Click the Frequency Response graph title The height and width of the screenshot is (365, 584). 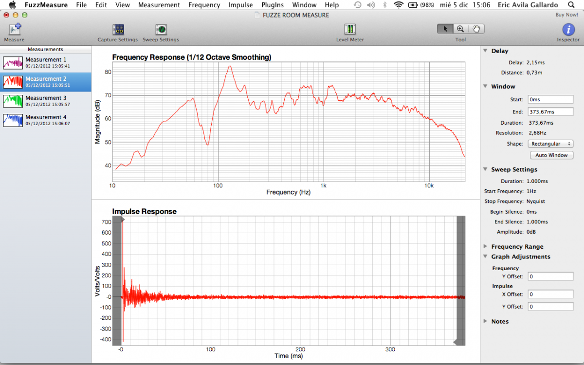[x=191, y=57]
